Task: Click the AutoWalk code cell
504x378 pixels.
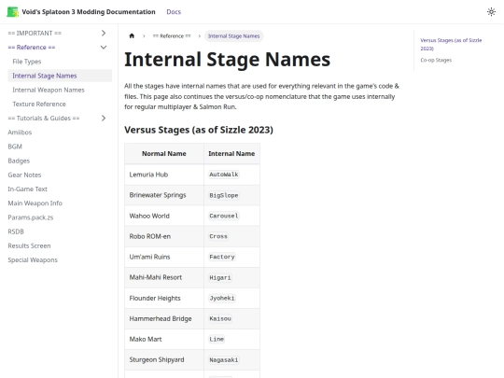Action: coord(224,175)
